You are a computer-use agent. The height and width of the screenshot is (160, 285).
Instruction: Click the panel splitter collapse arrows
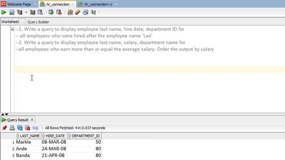[4, 114]
